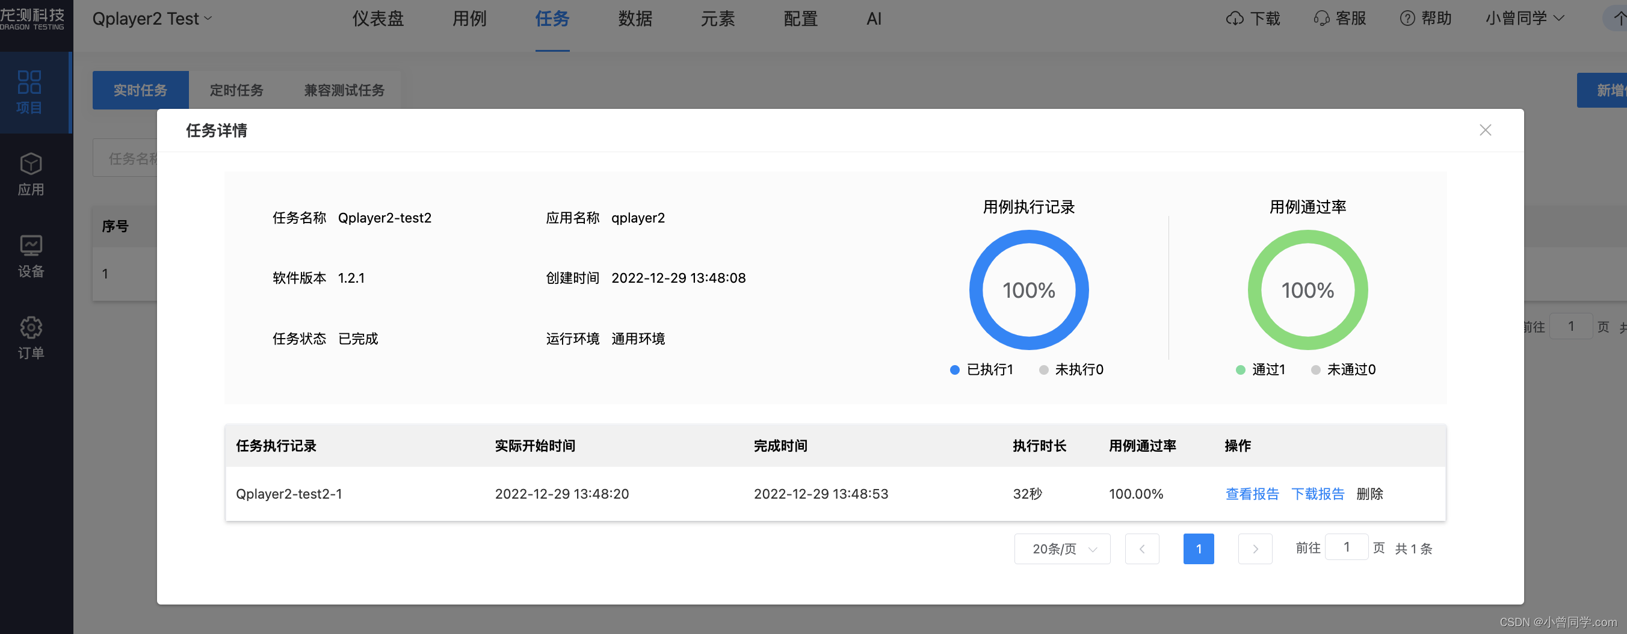Click the 任务名称 search field behind dialog
Screen dimensions: 1627x634
coord(125,158)
